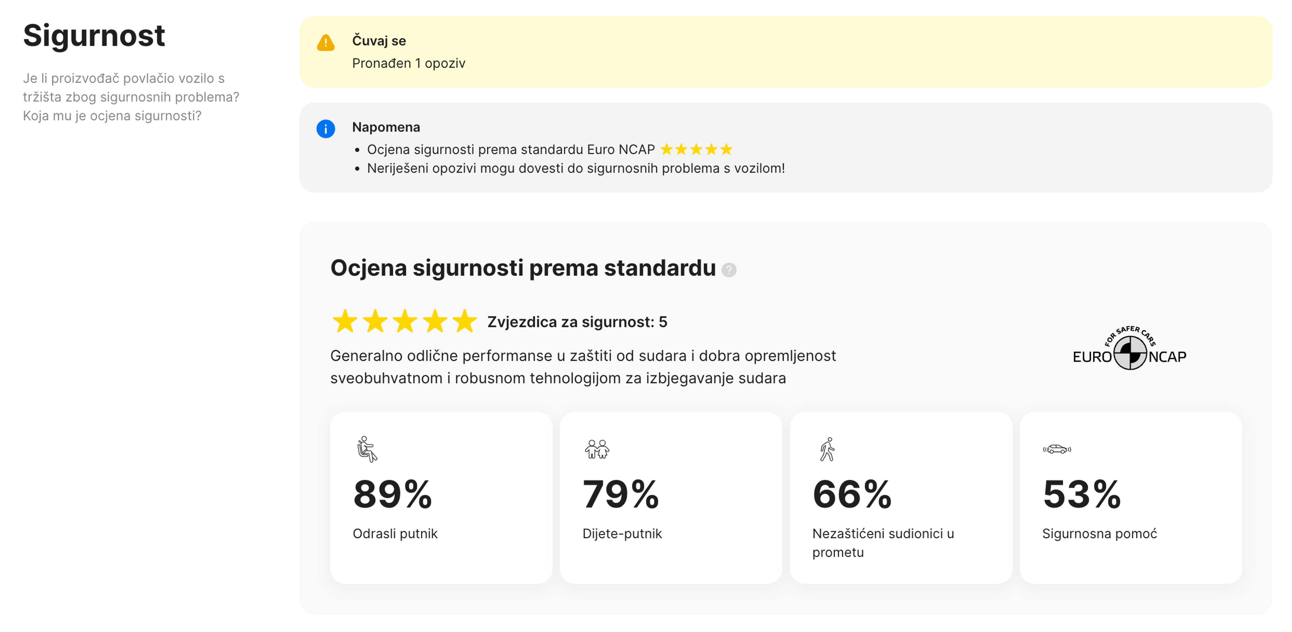Click the 66% value

852,495
